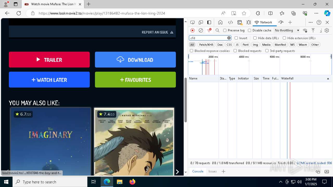Open the Console tool icon with warning
Screen dimensions: 333x187
(x=240, y=22)
